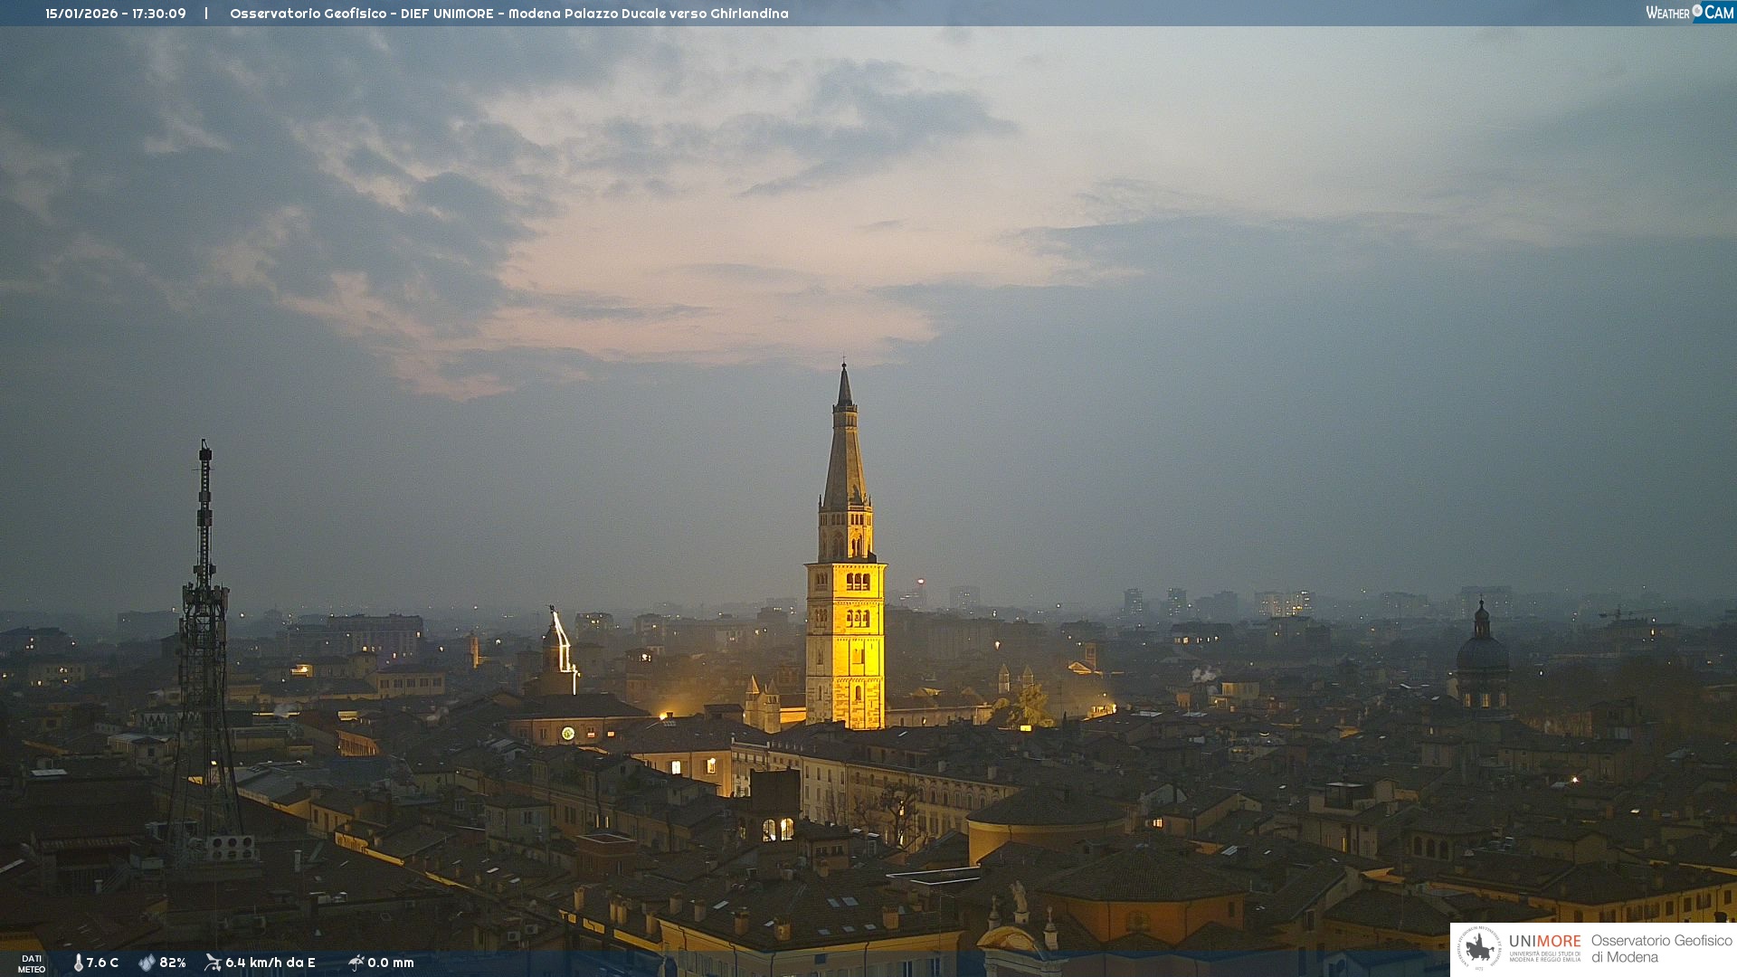This screenshot has height=977, width=1737.
Task: Select the 82% humidity value
Action: [173, 963]
